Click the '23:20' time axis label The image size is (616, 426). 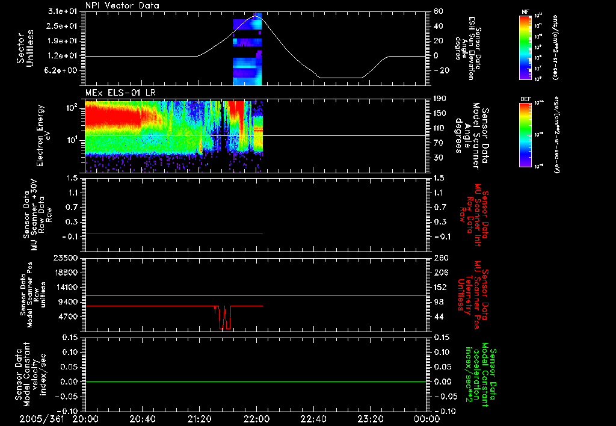(x=371, y=419)
